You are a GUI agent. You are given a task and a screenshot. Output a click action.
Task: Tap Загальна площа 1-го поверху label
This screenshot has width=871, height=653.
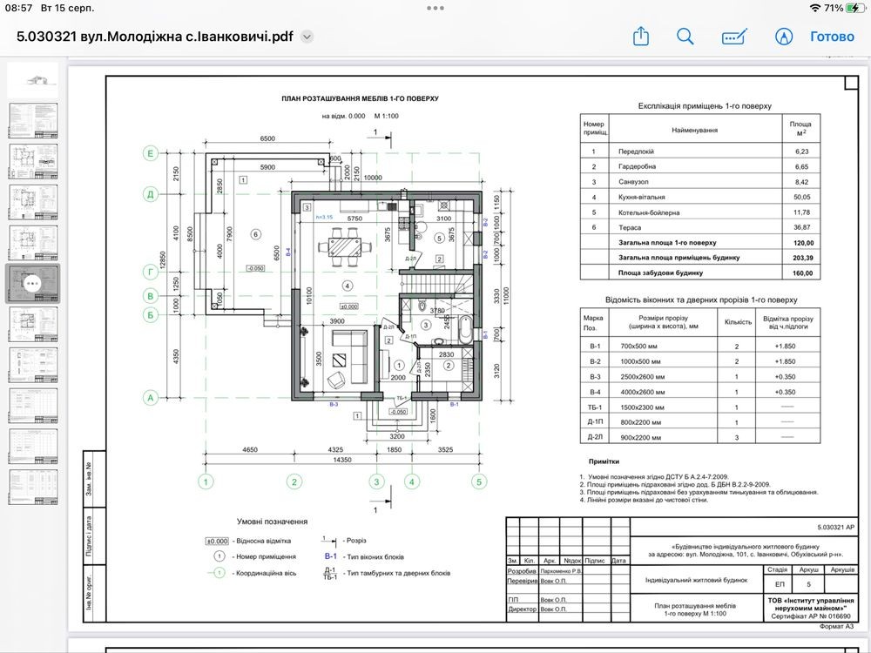point(667,243)
